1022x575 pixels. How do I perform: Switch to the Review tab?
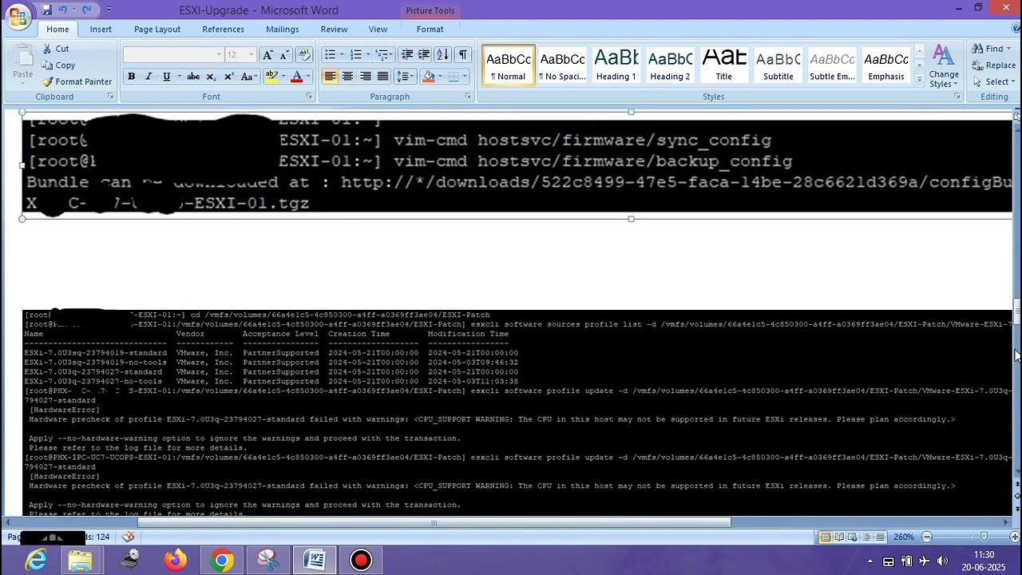tap(334, 30)
